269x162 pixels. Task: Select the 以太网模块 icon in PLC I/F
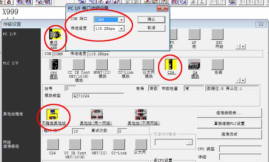coord(148,64)
